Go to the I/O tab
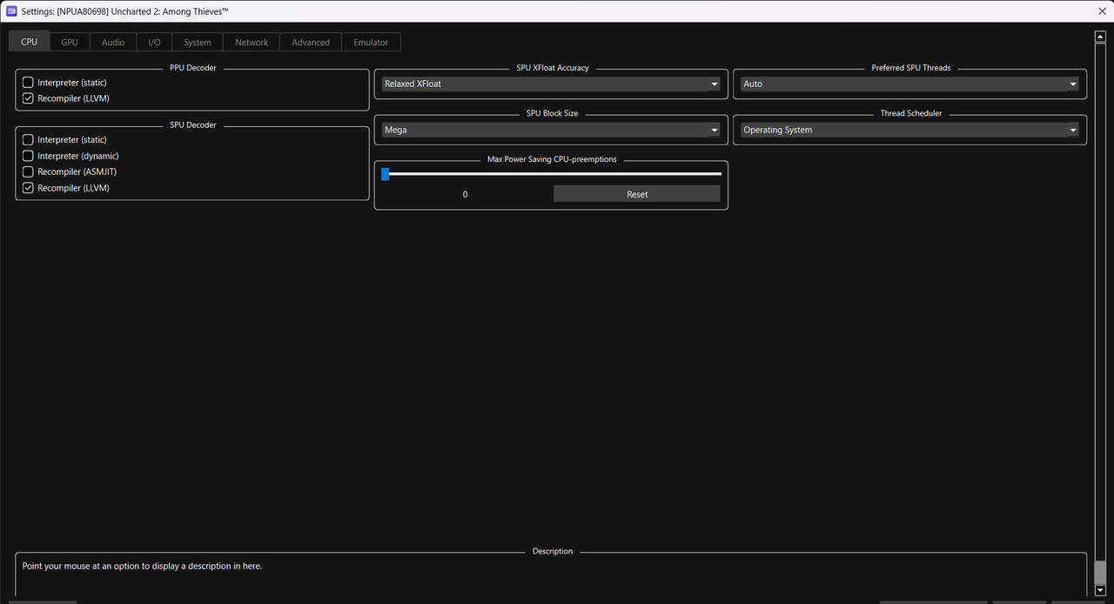The width and height of the screenshot is (1114, 604). coord(154,42)
